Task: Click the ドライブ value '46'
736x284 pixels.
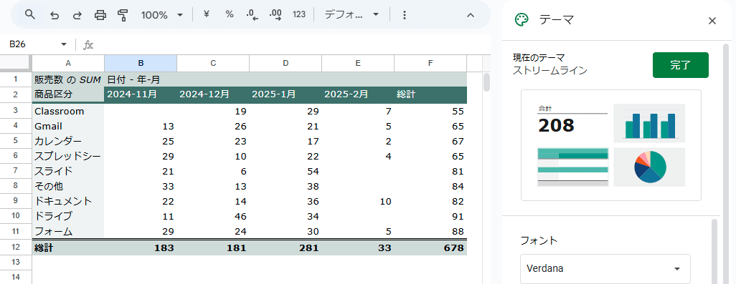Action: pyautogui.click(x=213, y=216)
